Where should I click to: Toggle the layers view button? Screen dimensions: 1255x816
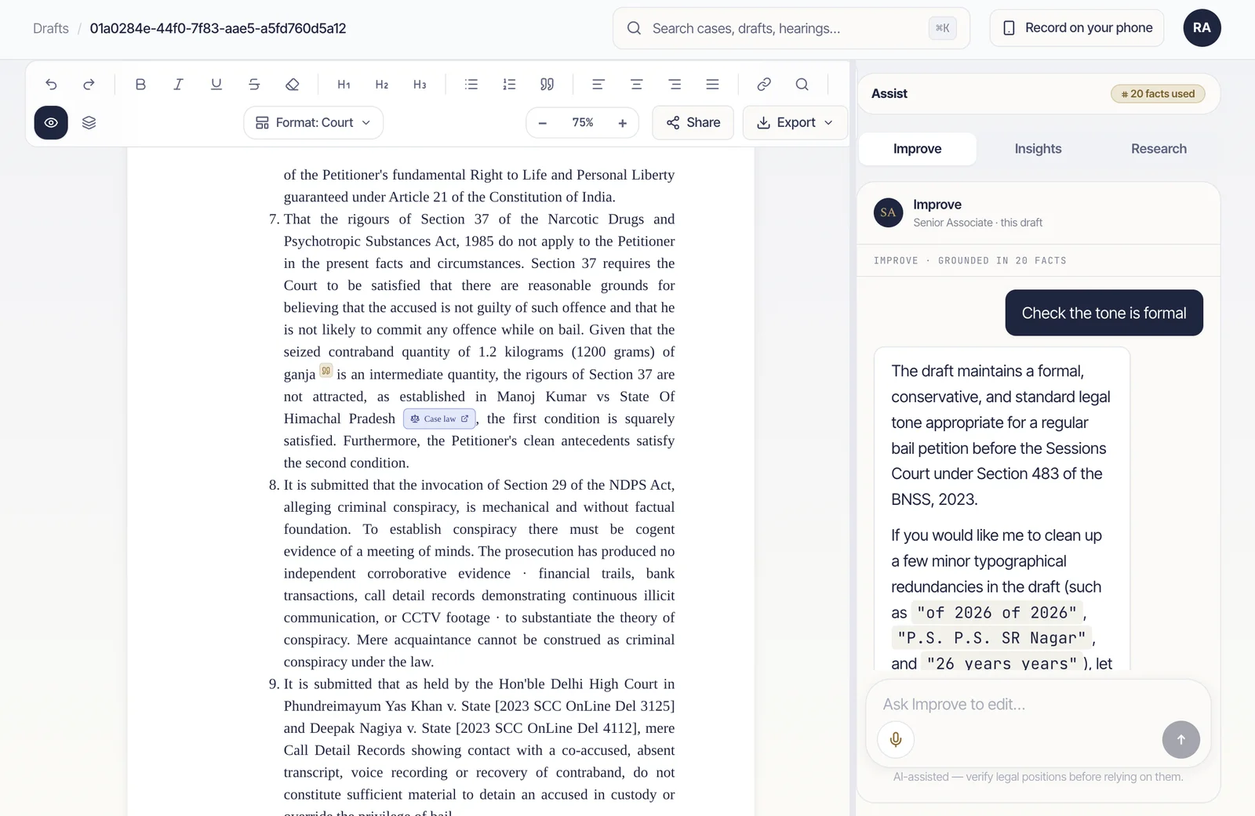pyautogui.click(x=89, y=123)
